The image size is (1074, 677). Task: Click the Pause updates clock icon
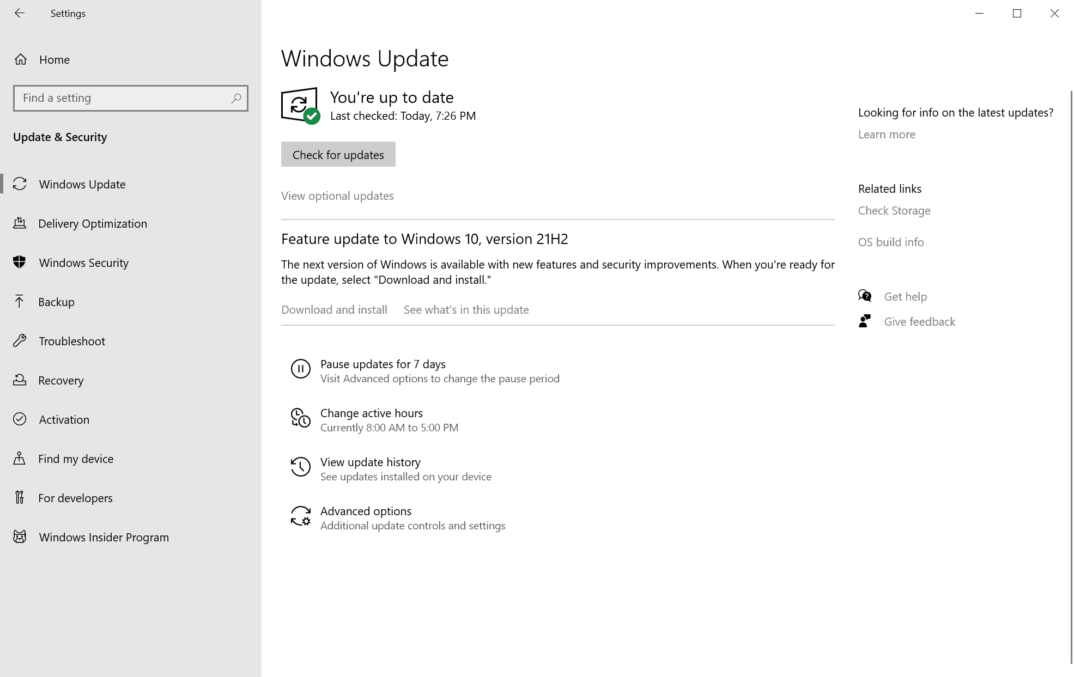300,368
